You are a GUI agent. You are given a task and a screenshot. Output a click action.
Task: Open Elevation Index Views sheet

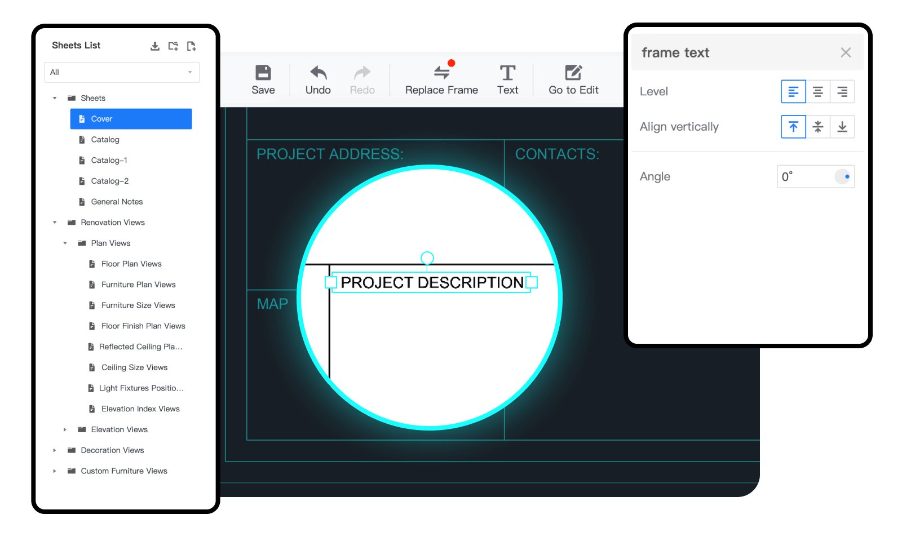[x=140, y=409]
